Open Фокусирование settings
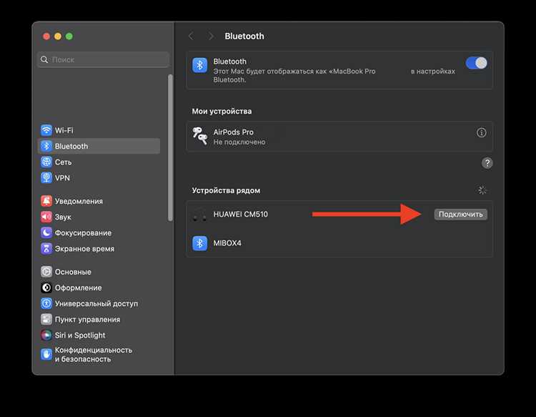 99,233
